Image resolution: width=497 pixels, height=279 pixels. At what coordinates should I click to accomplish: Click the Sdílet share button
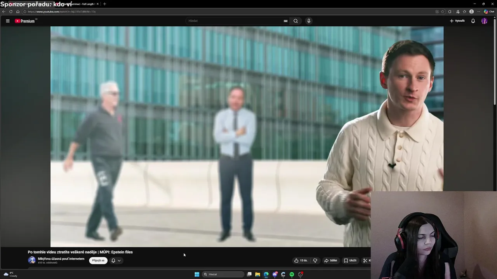tap(331, 260)
